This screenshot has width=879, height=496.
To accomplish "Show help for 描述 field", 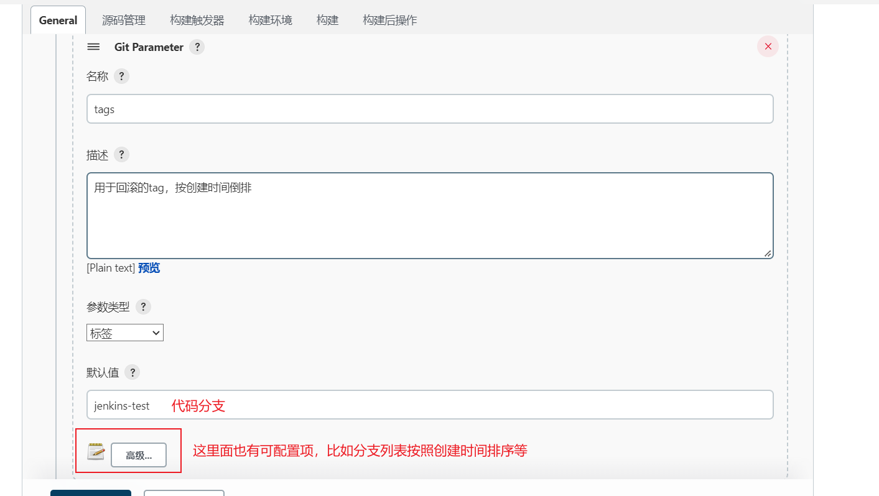I will tap(122, 155).
